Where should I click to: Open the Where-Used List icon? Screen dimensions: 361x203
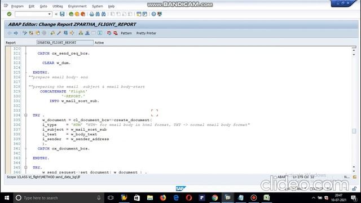click(72, 33)
